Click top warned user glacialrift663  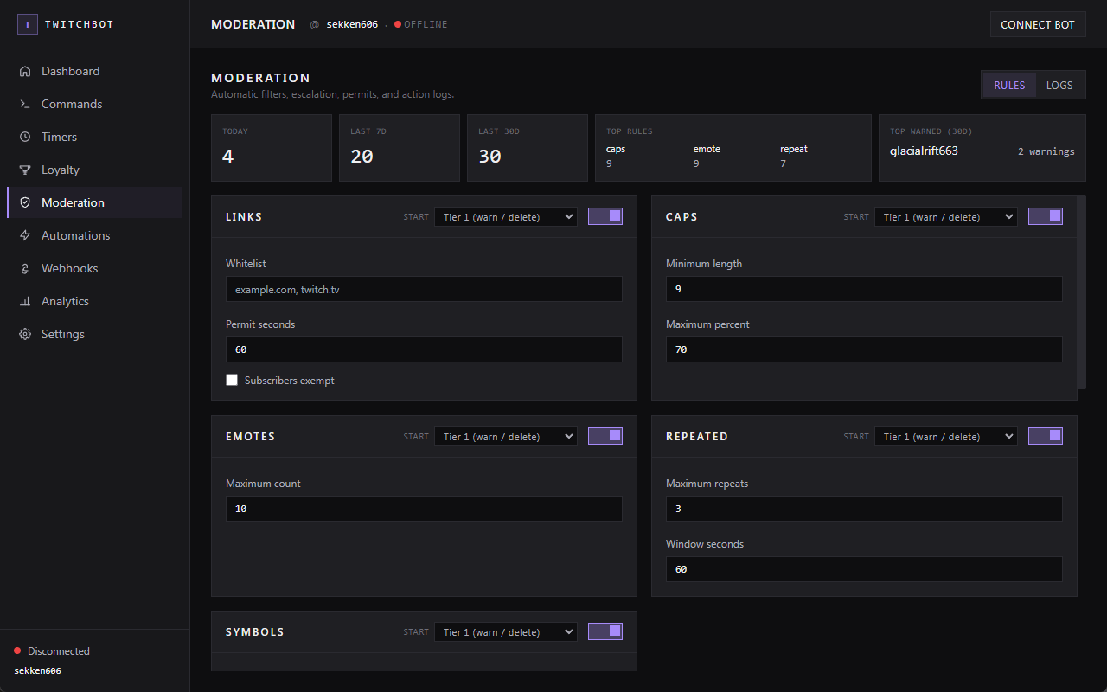click(924, 151)
